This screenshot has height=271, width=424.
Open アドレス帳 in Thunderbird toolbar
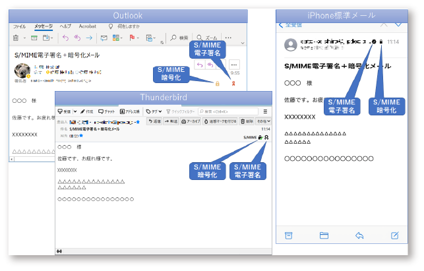pos(130,111)
